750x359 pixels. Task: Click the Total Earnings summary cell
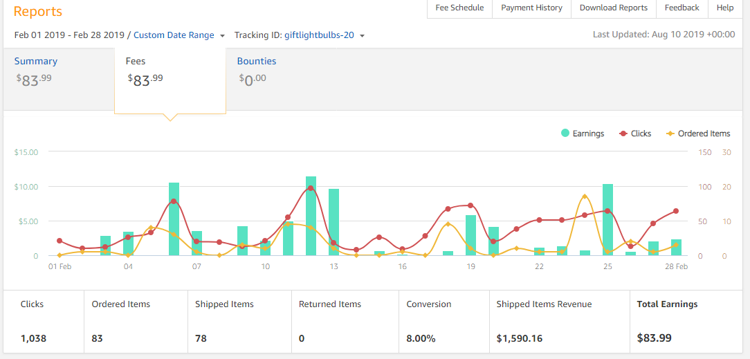pos(686,322)
